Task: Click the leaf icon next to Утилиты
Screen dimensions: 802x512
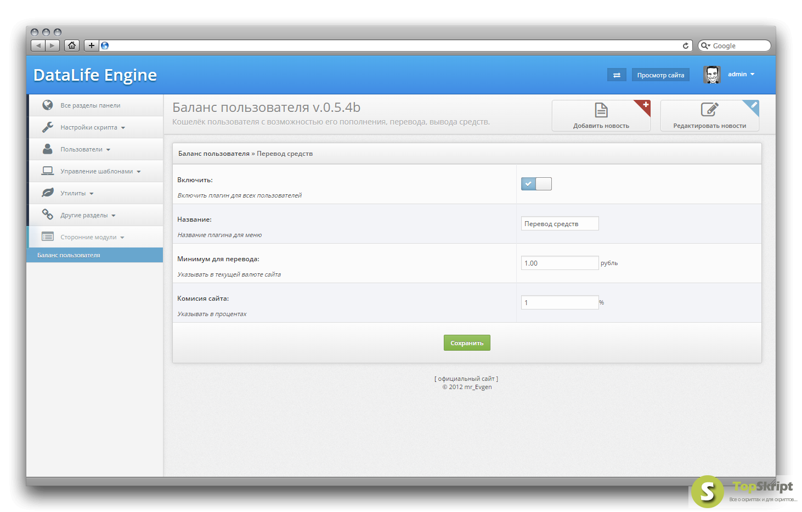Action: tap(48, 193)
